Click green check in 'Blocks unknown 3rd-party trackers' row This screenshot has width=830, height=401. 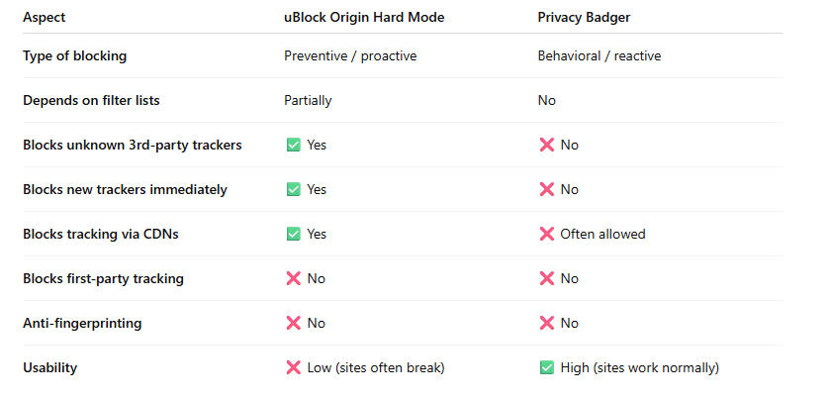[293, 145]
